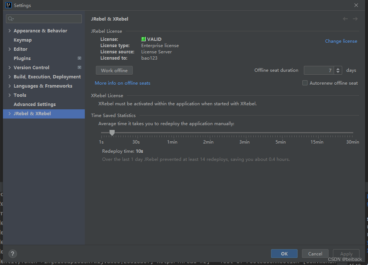
Task: Click the Change license link
Action: (x=341, y=41)
